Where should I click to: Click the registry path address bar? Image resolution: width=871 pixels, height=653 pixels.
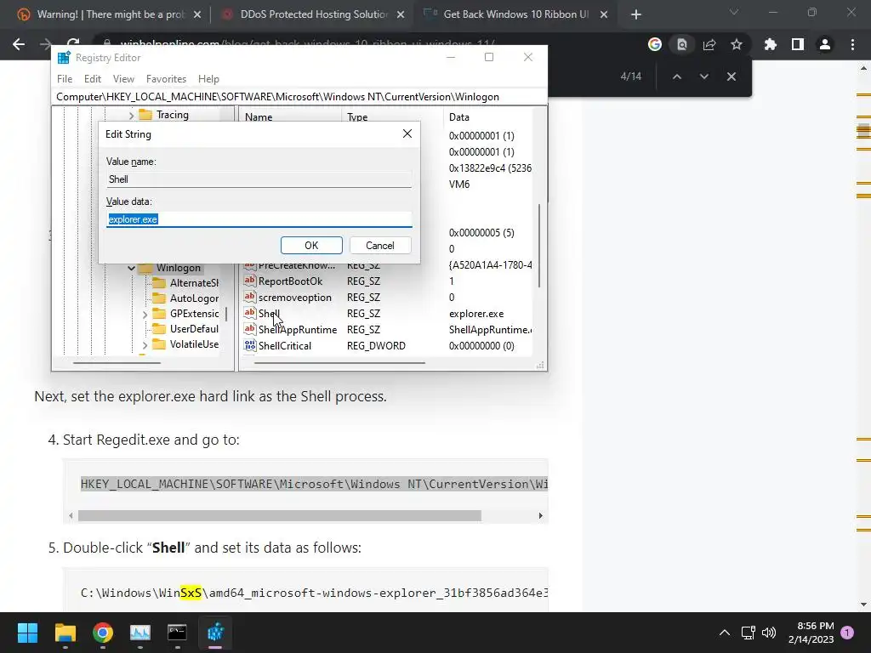(x=299, y=97)
